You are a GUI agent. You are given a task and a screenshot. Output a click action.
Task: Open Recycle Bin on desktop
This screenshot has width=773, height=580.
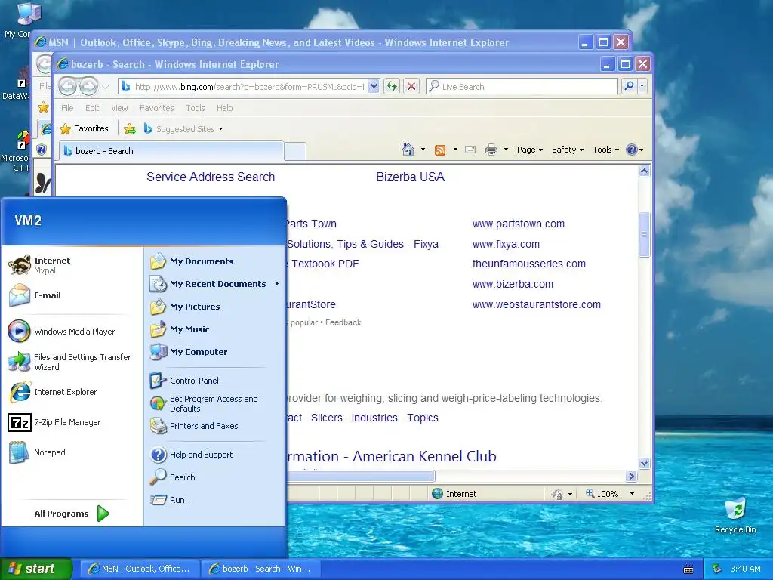735,516
